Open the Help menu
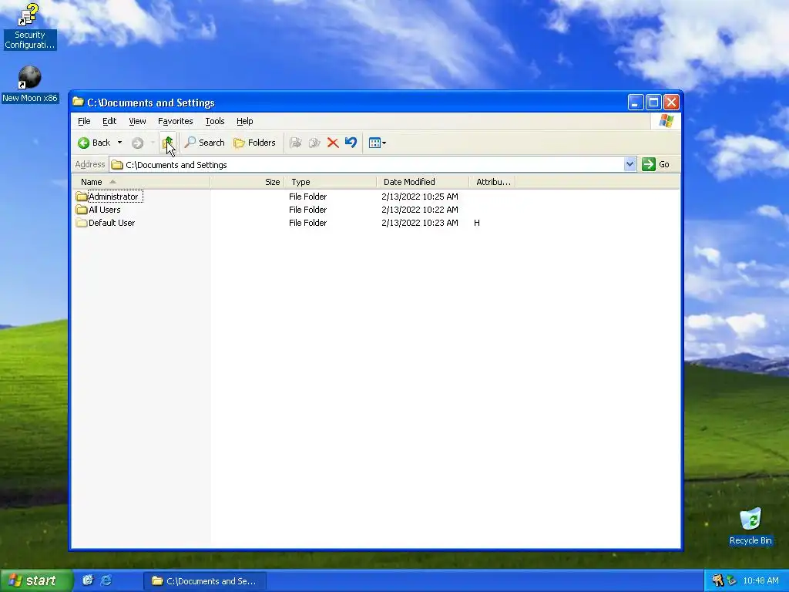Screen dimensions: 789x592 point(244,121)
